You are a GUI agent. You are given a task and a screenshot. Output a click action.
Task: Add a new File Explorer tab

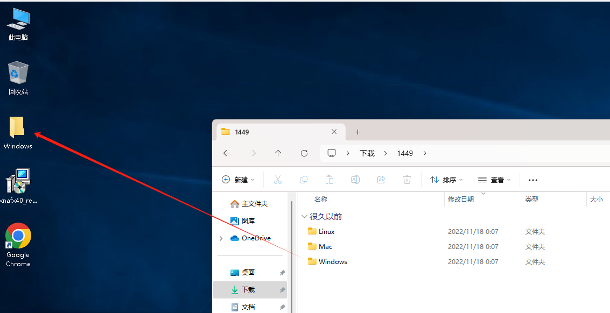click(358, 132)
